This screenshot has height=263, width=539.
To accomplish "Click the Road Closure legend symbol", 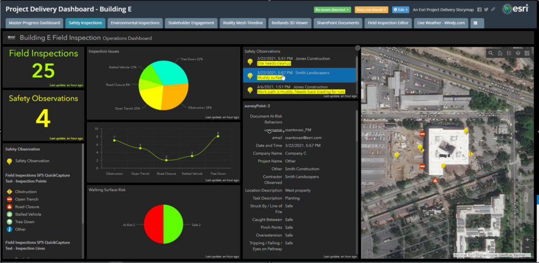I will pos(9,207).
